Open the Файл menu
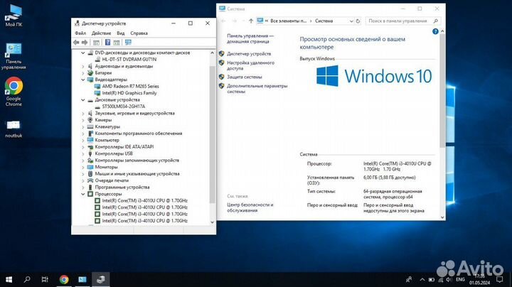The width and height of the screenshot is (512, 287). [x=80, y=33]
